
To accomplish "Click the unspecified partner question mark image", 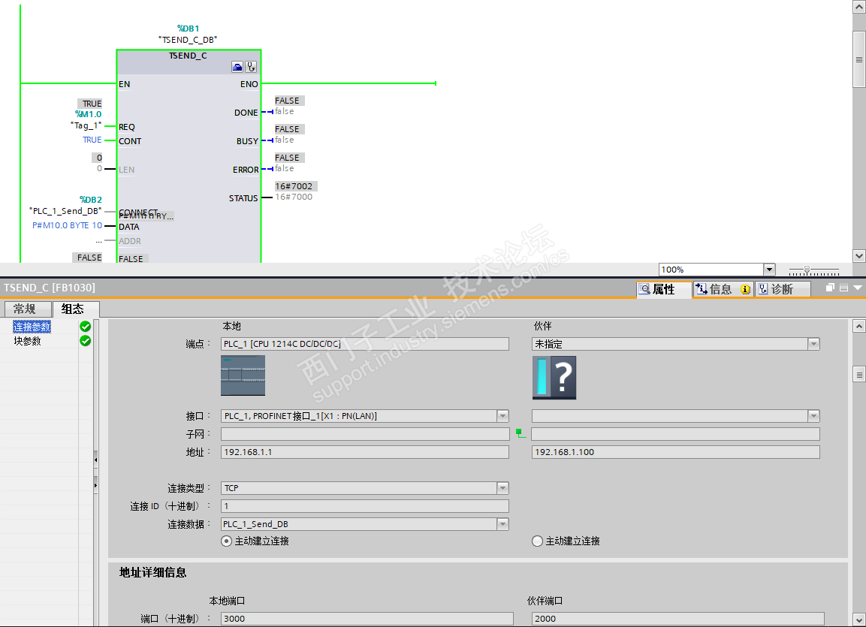I will click(x=554, y=378).
